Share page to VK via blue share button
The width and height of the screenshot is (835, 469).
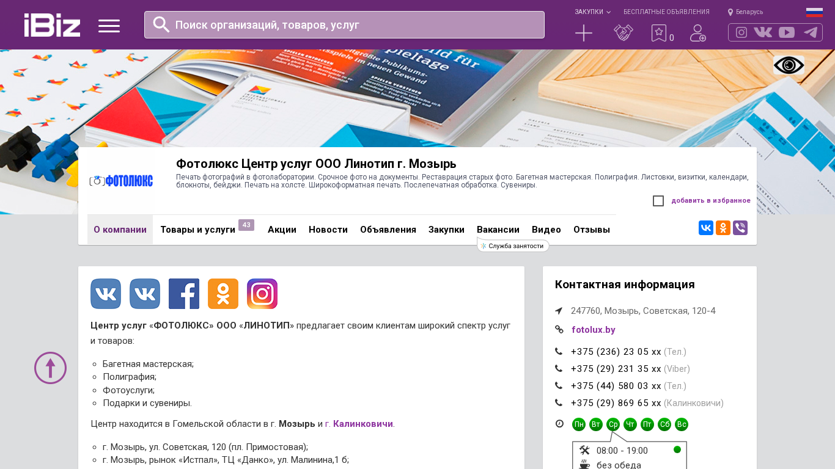(x=706, y=228)
